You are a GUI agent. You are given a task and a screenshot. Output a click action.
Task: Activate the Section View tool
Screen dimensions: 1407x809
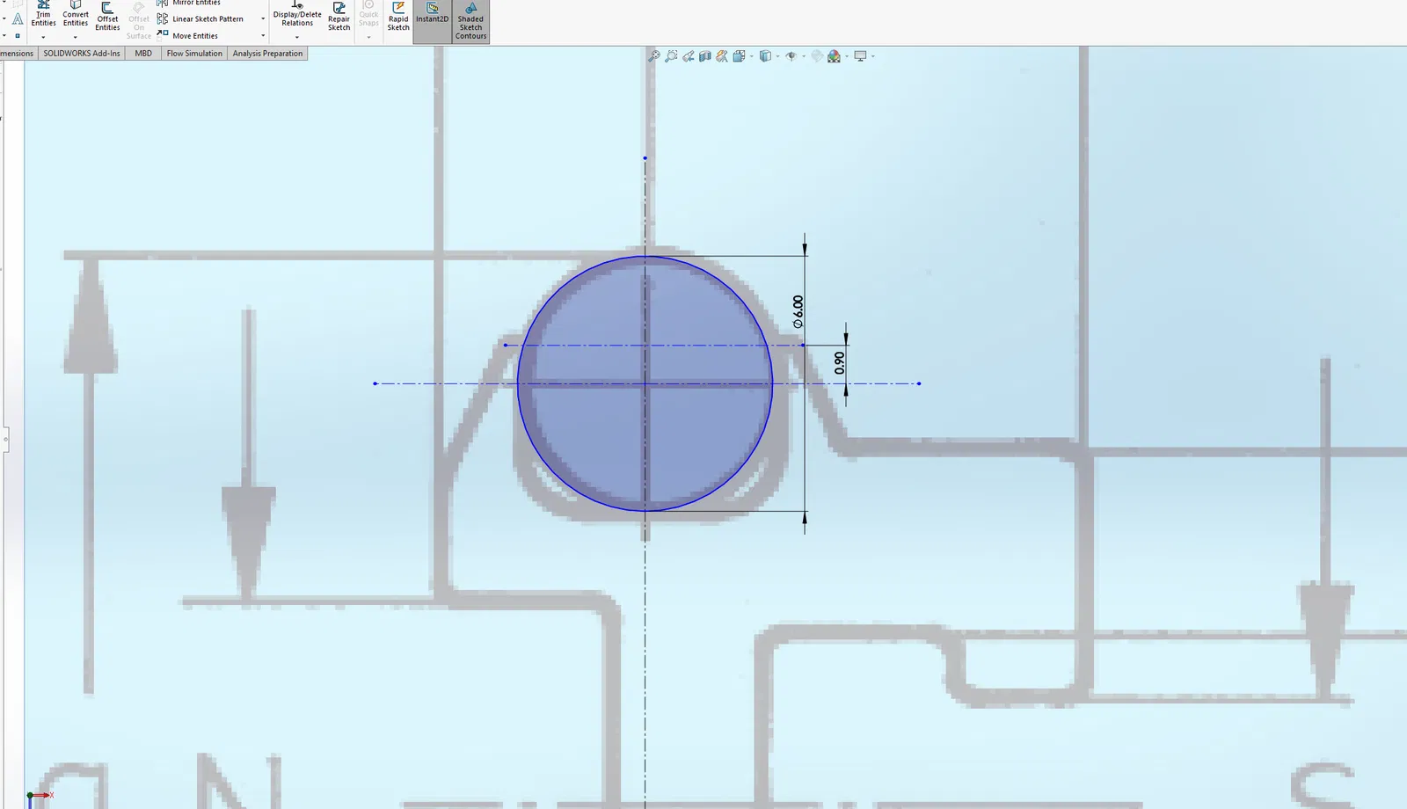pyautogui.click(x=705, y=56)
